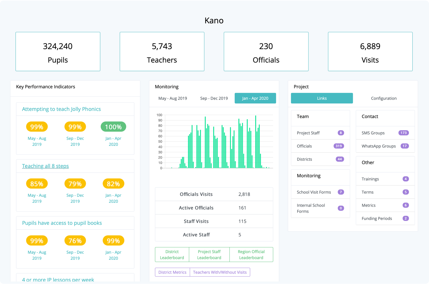
Task: Click the 2 Funding Periods count badge
Action: click(406, 219)
